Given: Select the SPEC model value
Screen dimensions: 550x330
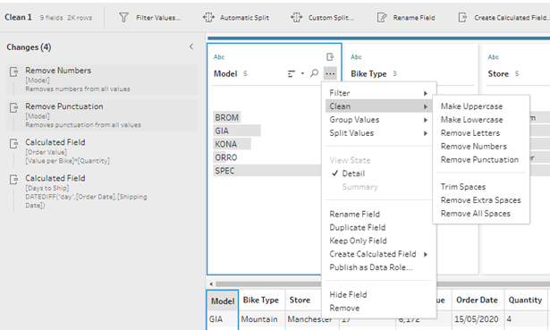Looking at the screenshot, I should [x=267, y=171].
